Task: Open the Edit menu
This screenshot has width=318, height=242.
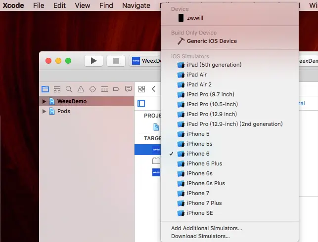Action: [59, 5]
